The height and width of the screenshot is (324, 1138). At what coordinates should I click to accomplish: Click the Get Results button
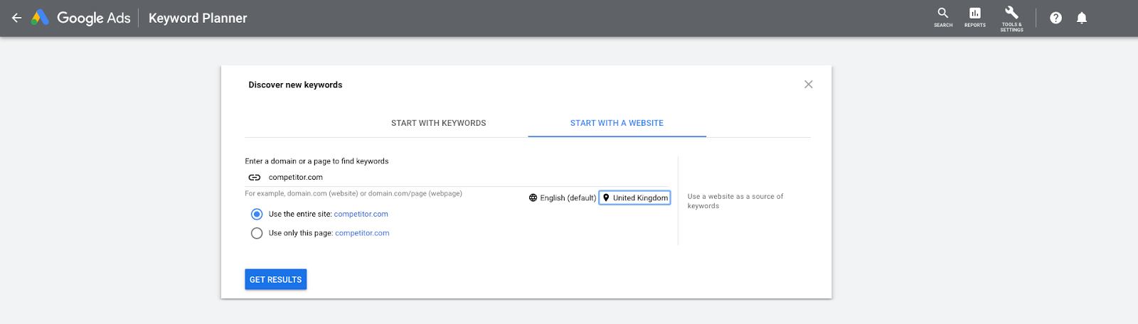click(x=276, y=279)
